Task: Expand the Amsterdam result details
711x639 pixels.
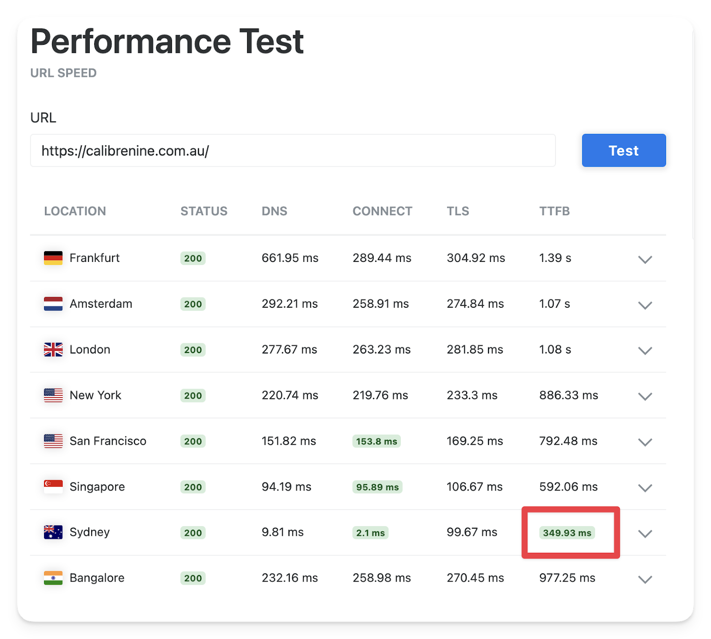Action: 645,305
